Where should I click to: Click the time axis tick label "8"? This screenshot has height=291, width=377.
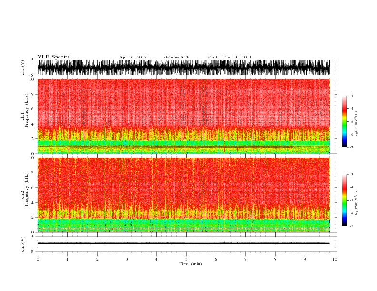pyautogui.click(x=275, y=259)
